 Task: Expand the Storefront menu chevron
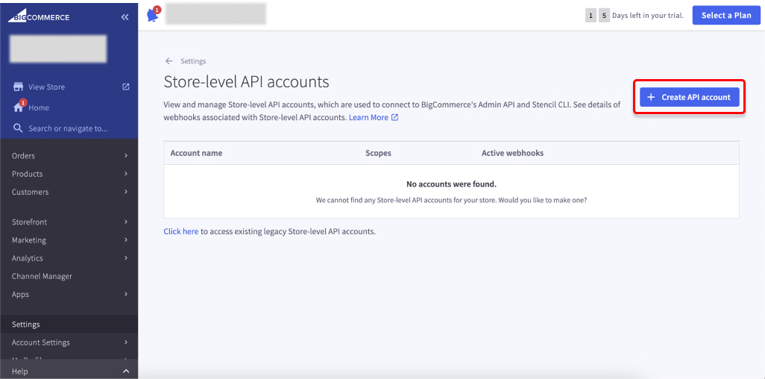[126, 222]
